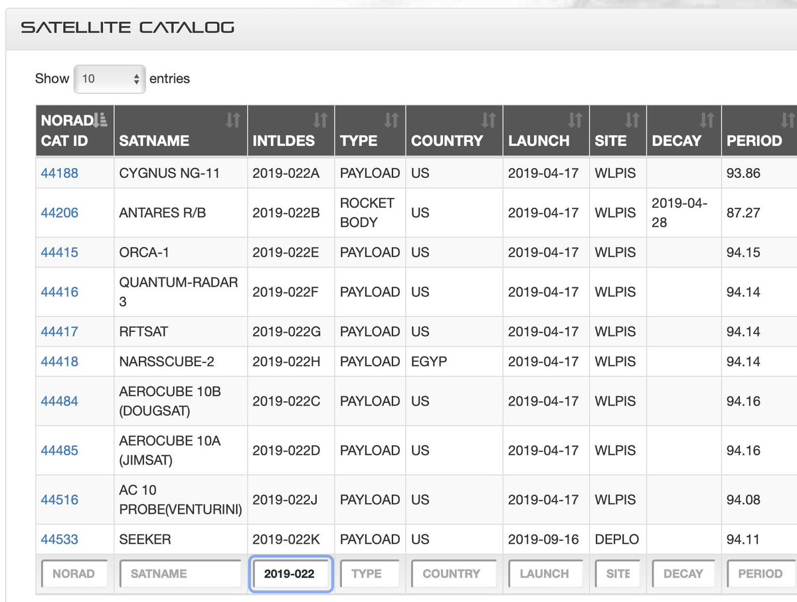This screenshot has width=797, height=602.
Task: Sort by DECAY column arrows icon
Action: click(707, 120)
